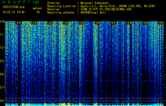
Task: Click the Receiving antenna label
Action: point(61,12)
